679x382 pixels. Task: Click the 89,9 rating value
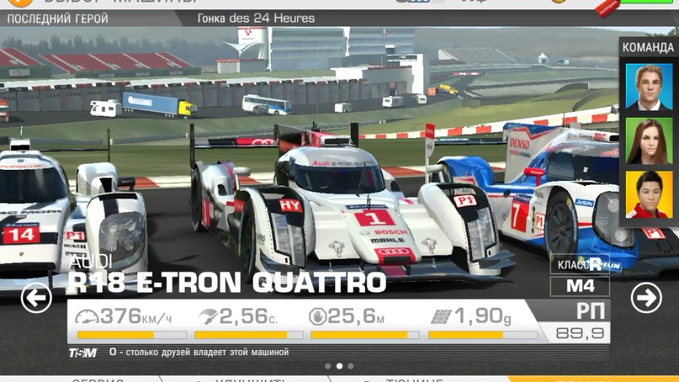tap(580, 333)
